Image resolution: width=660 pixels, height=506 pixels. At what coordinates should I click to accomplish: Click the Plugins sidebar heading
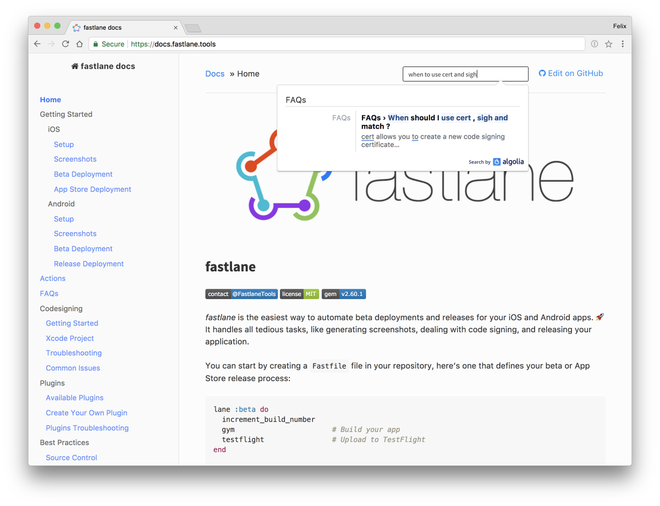click(52, 383)
